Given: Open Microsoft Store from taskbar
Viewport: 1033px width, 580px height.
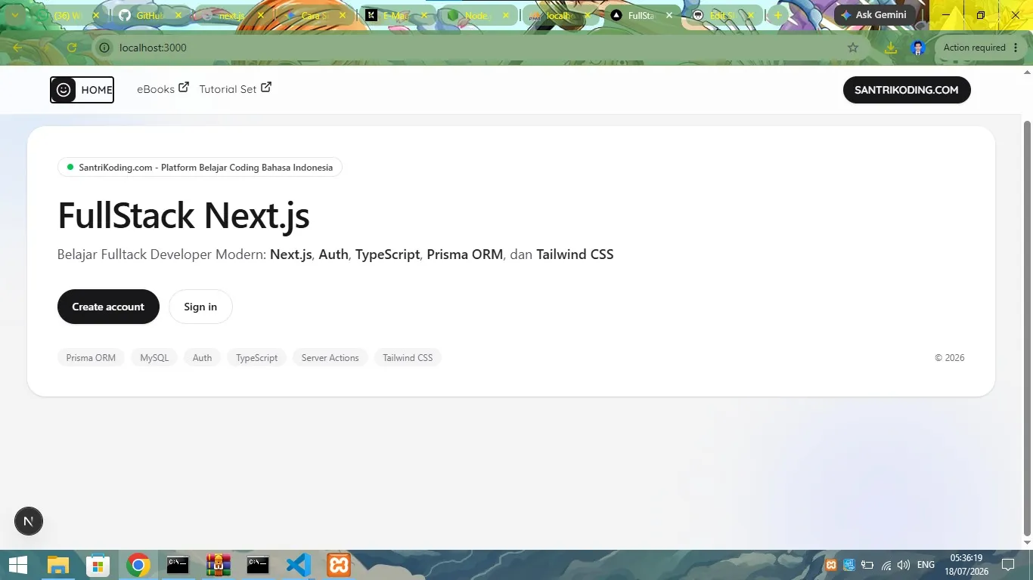Looking at the screenshot, I should [98, 565].
